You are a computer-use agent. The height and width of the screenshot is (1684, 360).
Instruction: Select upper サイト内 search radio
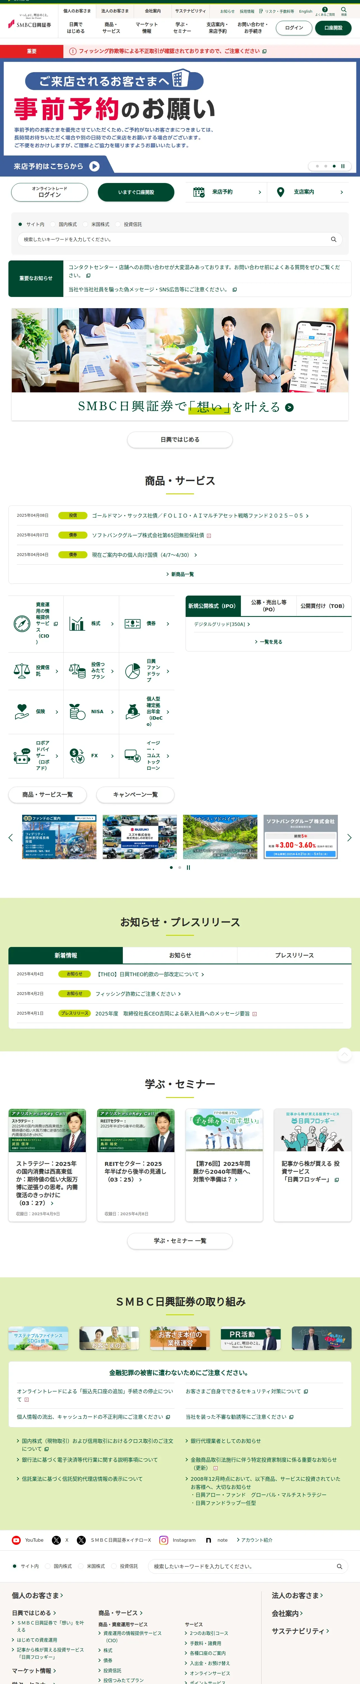(20, 224)
